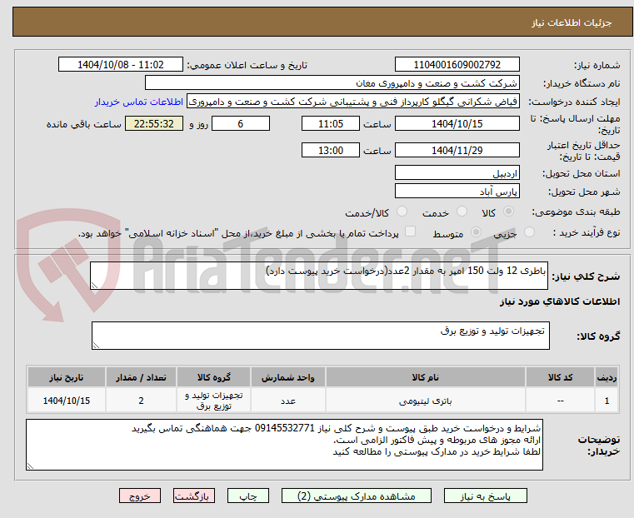Click the requester field فیاض شکرانی گیگلو
This screenshot has width=634, height=518.
tap(353, 102)
